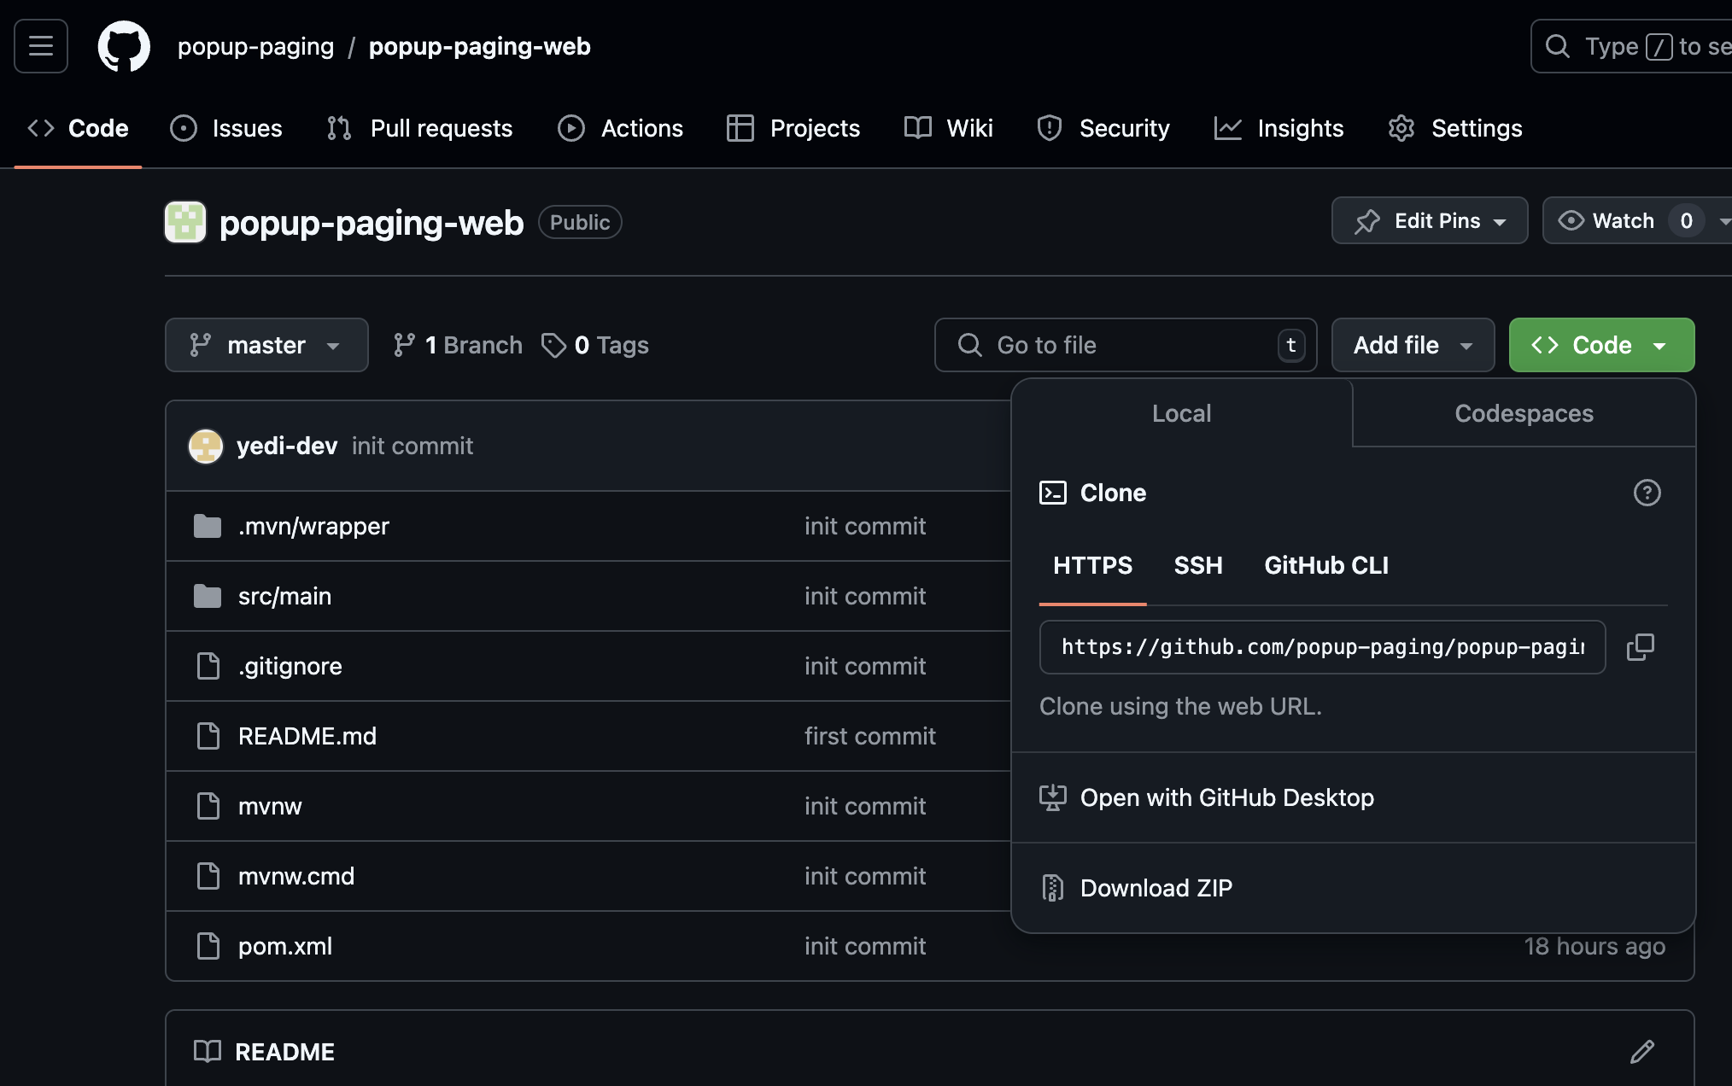Edit README with the pencil icon
Screen dimensions: 1732x1086
tap(1641, 1052)
